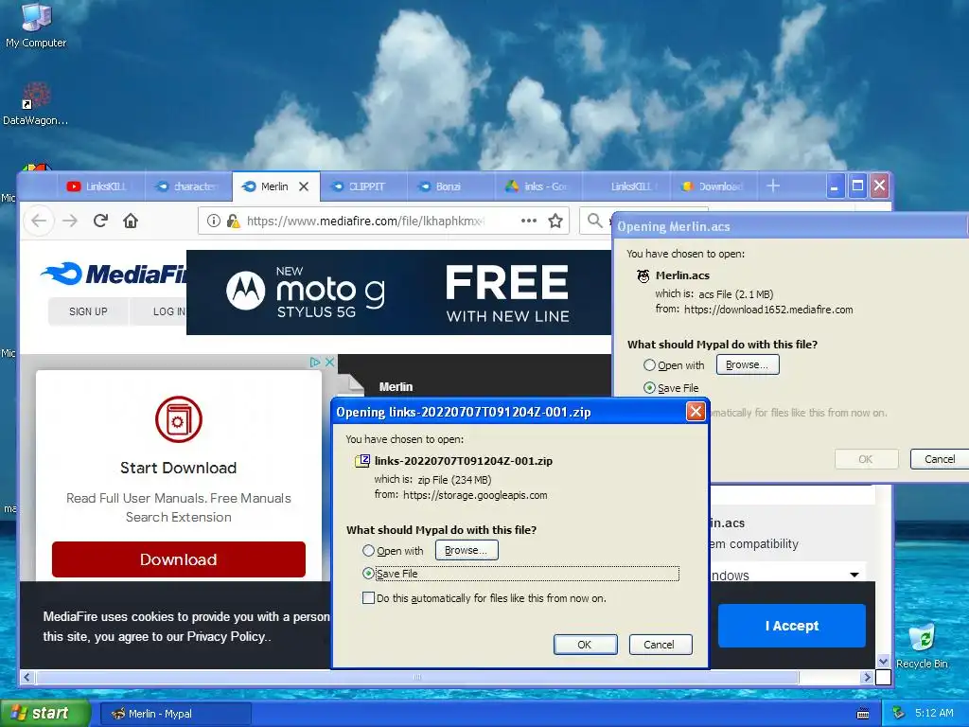969x727 pixels.
Task: Switch to the CLIPPIT tab
Action: pyautogui.click(x=363, y=186)
